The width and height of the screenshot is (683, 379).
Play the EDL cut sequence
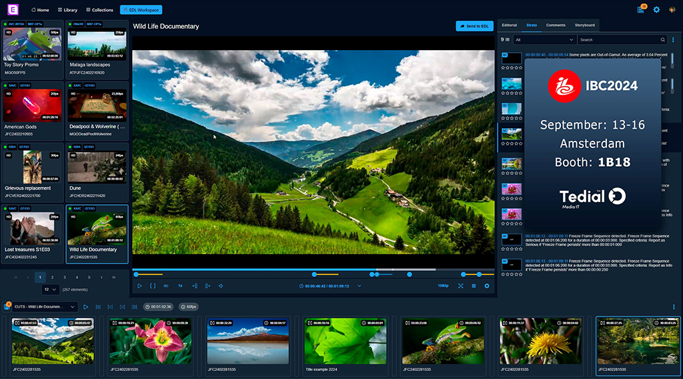pyautogui.click(x=85, y=307)
